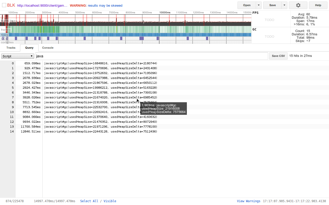Screen dimensions: 329x205
Task: Click the Visible link
Action: click(x=110, y=201)
